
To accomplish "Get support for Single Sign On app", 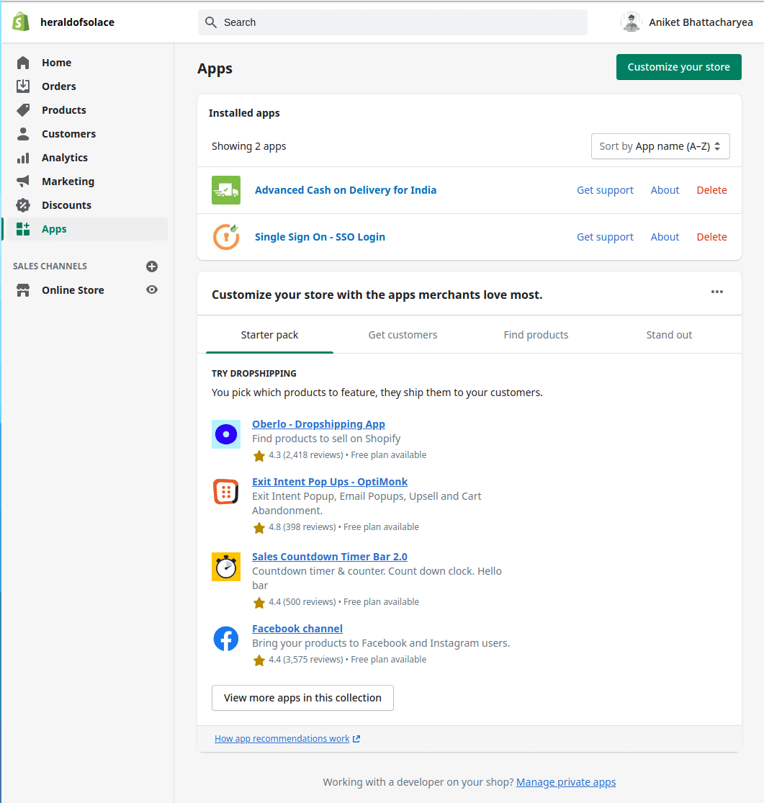I will click(605, 237).
